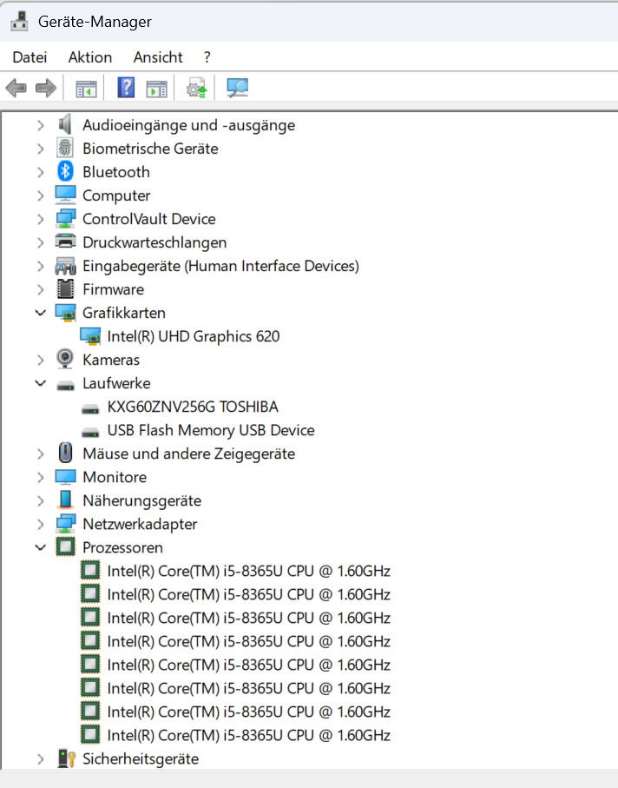Expand the Bluetooth node chevron

[x=41, y=172]
